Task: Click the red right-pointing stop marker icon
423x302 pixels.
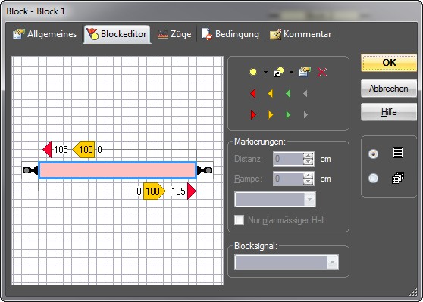Action: (253, 115)
